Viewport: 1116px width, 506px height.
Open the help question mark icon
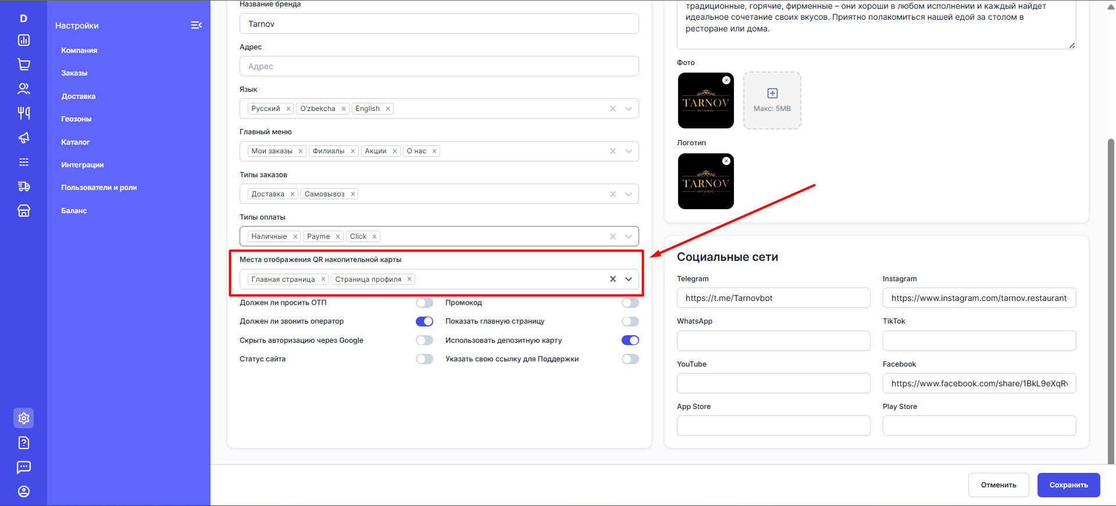[24, 443]
